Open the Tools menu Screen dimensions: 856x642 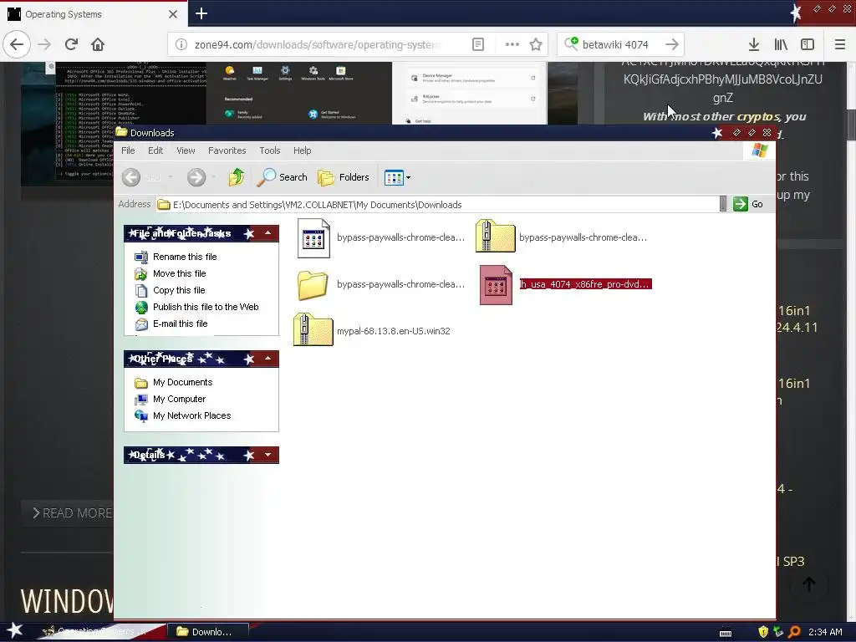pyautogui.click(x=270, y=150)
